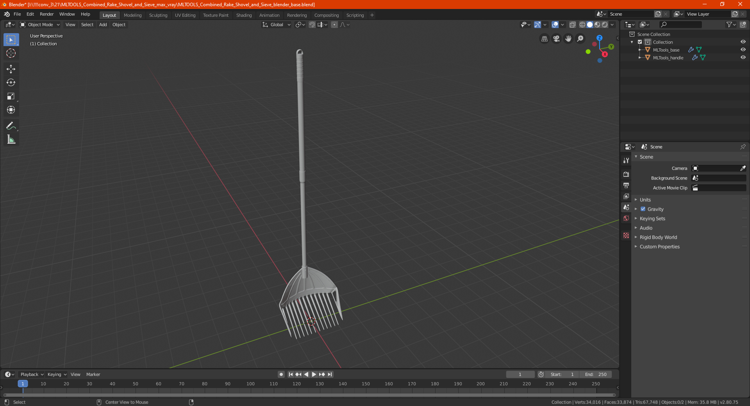Open the View Layer properties tab
The width and height of the screenshot is (750, 406).
(626, 196)
